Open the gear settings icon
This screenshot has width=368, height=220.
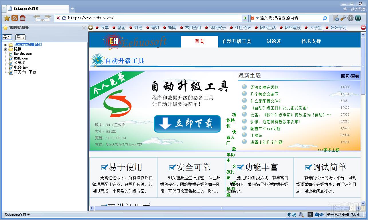point(351,18)
